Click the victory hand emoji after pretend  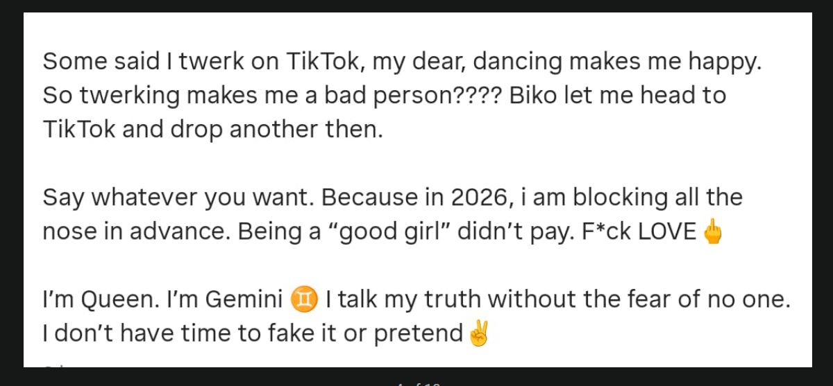pyautogui.click(x=479, y=333)
